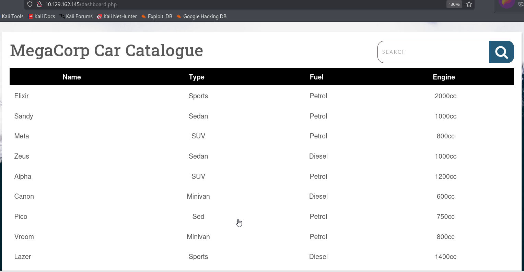The width and height of the screenshot is (524, 272).
Task: Focus the catalogue SEARCH input field
Action: [x=433, y=52]
